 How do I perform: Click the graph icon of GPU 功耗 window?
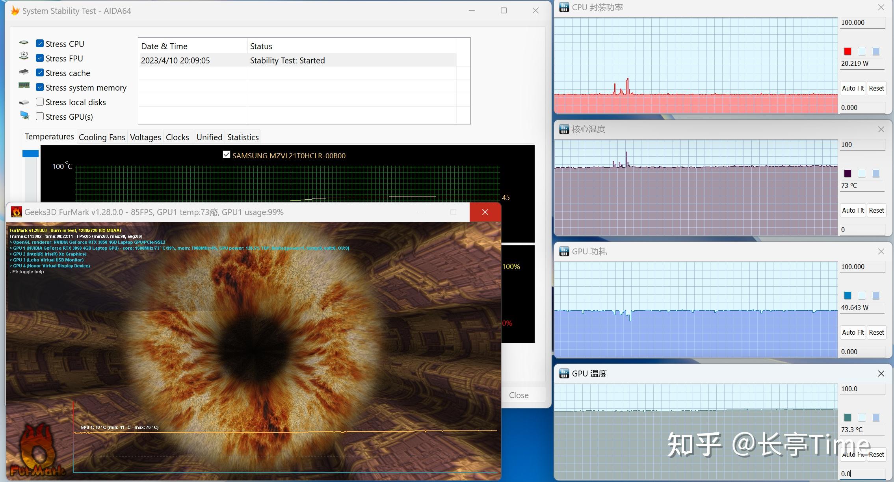pyautogui.click(x=564, y=251)
